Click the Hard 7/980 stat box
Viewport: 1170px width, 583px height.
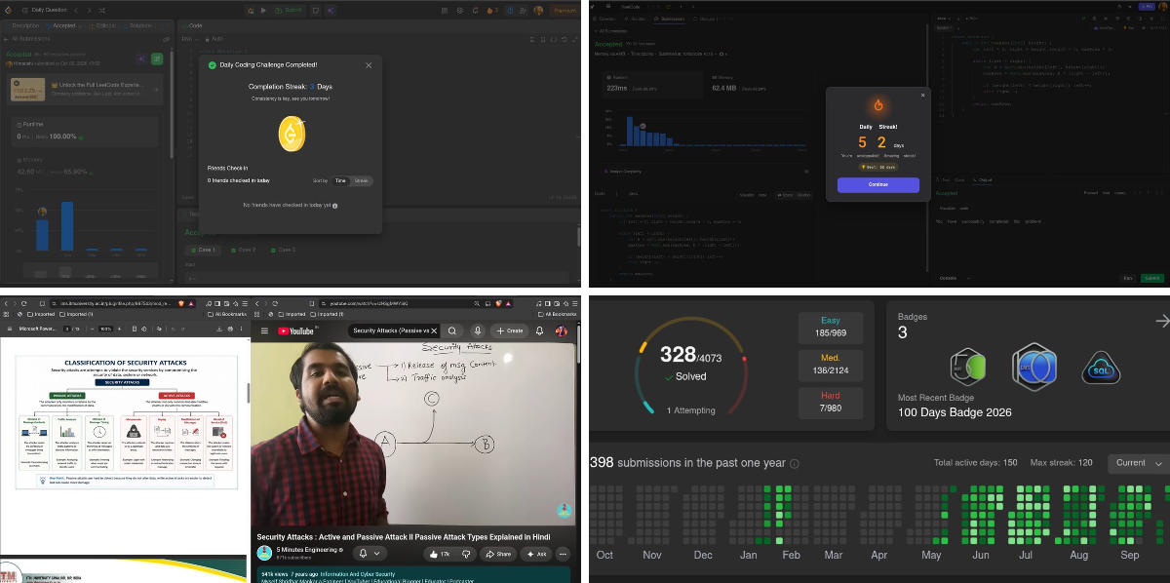(x=830, y=402)
